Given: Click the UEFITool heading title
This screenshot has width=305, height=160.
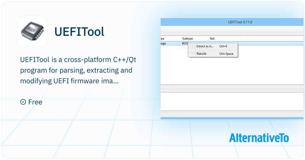Looking at the screenshot, I should 79,32.
